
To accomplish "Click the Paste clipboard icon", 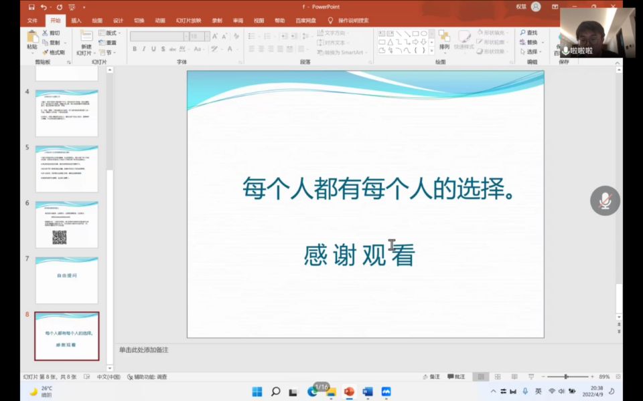I will (32, 37).
